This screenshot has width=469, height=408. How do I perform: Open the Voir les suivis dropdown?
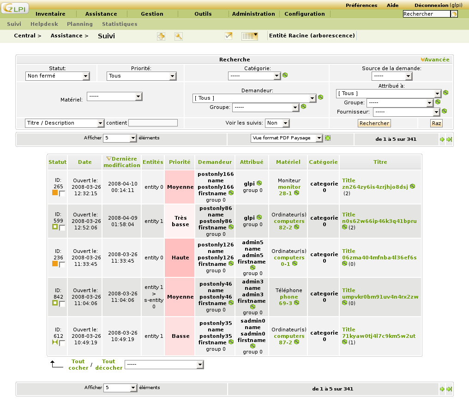(277, 123)
